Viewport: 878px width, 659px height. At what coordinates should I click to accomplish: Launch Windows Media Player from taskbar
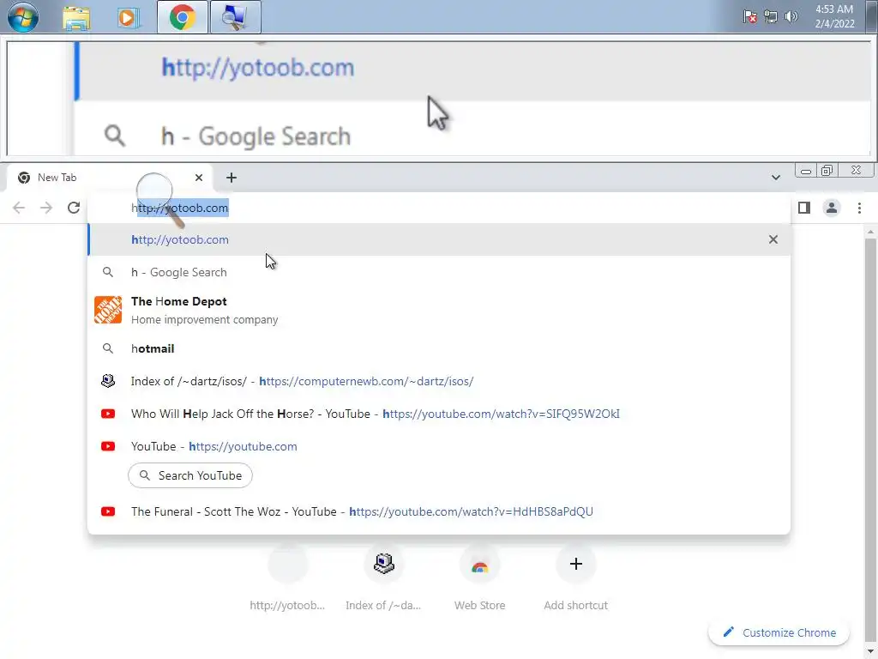(129, 17)
